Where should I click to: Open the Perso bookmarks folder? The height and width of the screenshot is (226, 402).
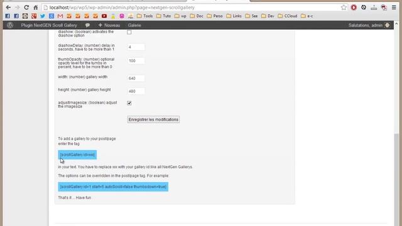tap(215, 16)
